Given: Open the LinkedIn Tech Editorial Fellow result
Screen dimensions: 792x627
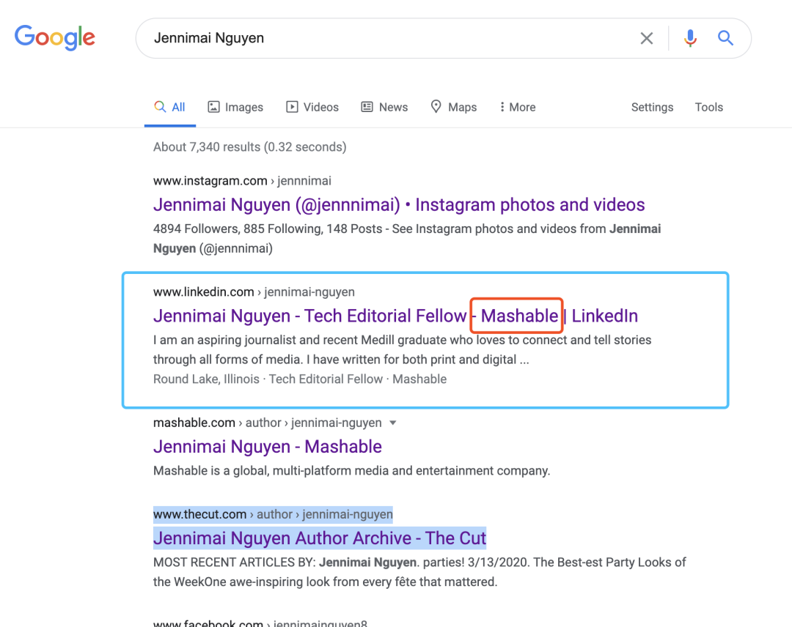Looking at the screenshot, I should [x=308, y=316].
